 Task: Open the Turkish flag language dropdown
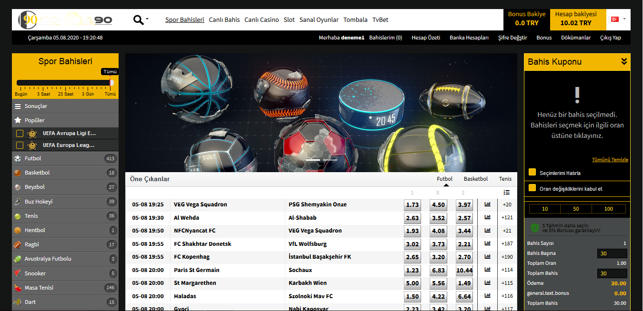618,19
